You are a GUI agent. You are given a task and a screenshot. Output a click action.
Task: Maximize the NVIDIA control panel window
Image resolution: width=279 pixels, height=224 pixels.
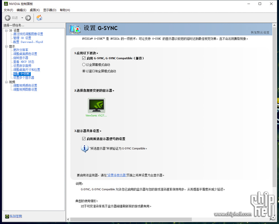(x=260, y=4)
